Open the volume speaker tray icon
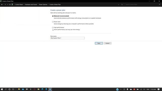This screenshot has width=162, height=91. click(144, 89)
